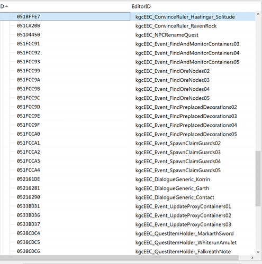Select row 0538CDC5
262x264 pixels.
click(x=29, y=242)
